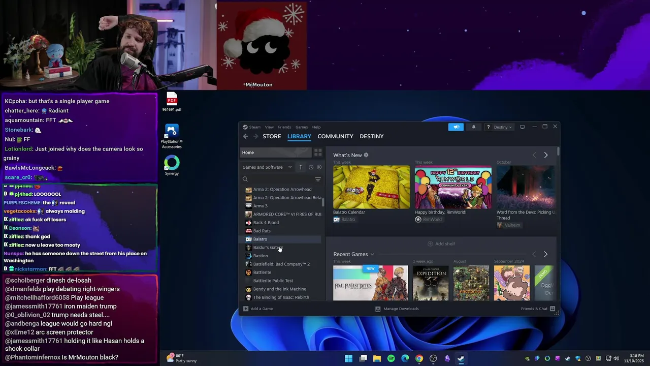Click the library Home button
650x366 pixels.
[275, 152]
